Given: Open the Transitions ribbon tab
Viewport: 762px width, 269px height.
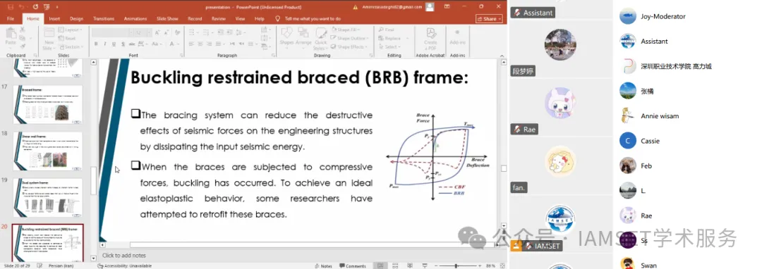Looking at the screenshot, I should [103, 19].
